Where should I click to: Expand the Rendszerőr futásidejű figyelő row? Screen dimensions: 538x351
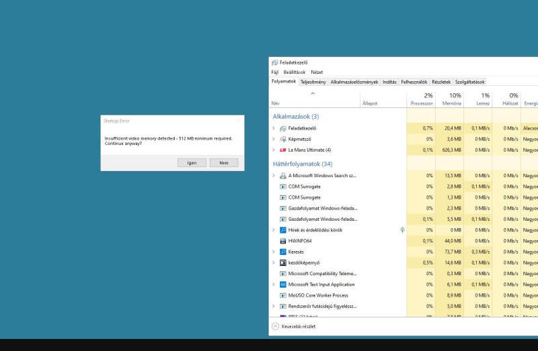(274, 307)
